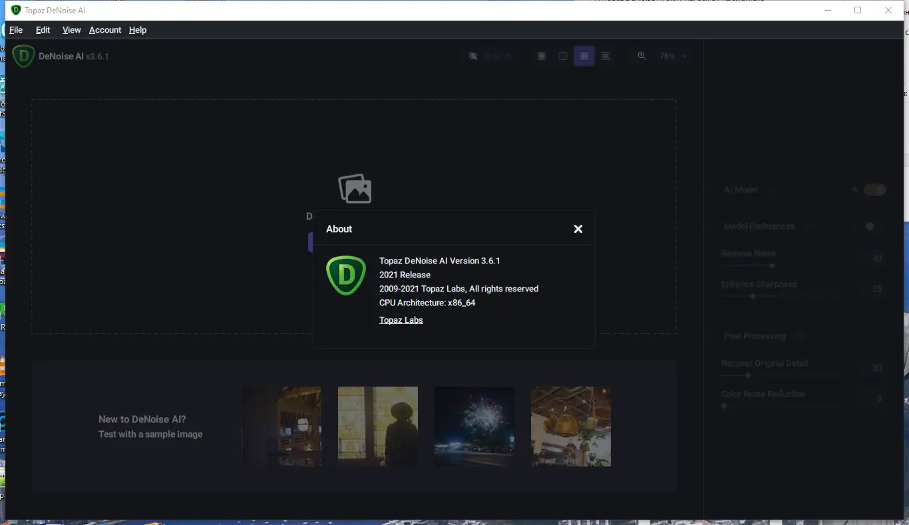Open the Help menu
Viewport: 909px width, 525px height.
click(x=138, y=30)
